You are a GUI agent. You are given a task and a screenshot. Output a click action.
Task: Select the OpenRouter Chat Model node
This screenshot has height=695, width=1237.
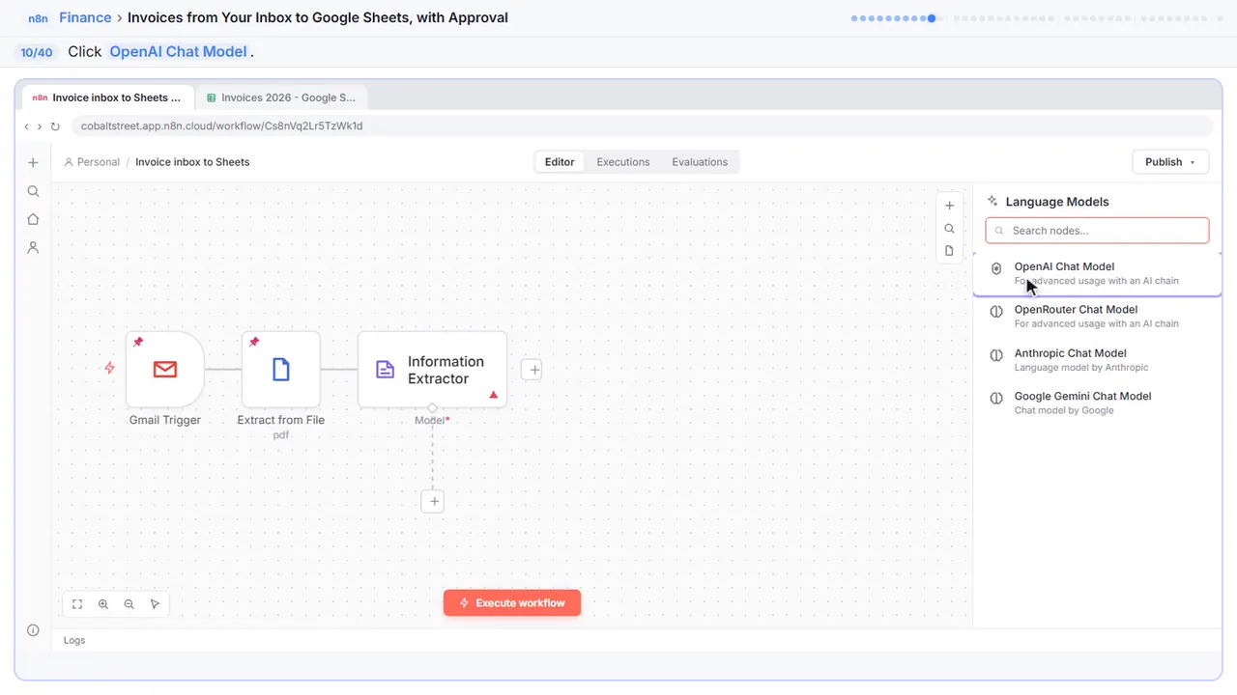pos(1097,317)
